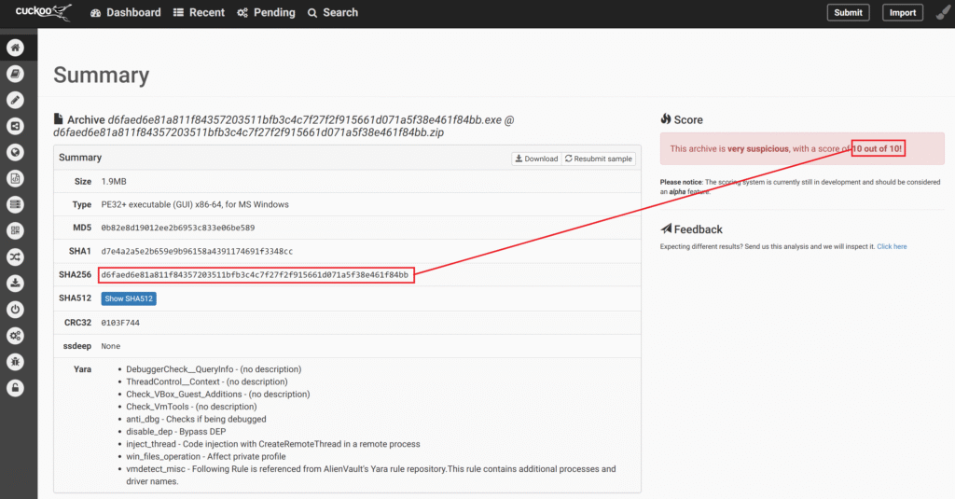Image resolution: width=955 pixels, height=499 pixels.
Task: Open the shuffle arrows icon in the sidebar
Action: pyautogui.click(x=15, y=256)
